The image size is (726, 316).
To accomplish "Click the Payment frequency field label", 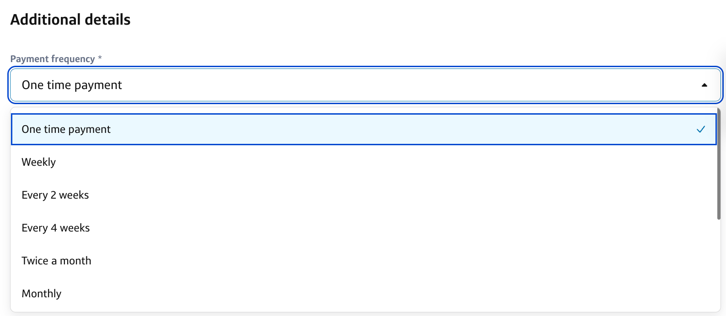I will tap(53, 59).
